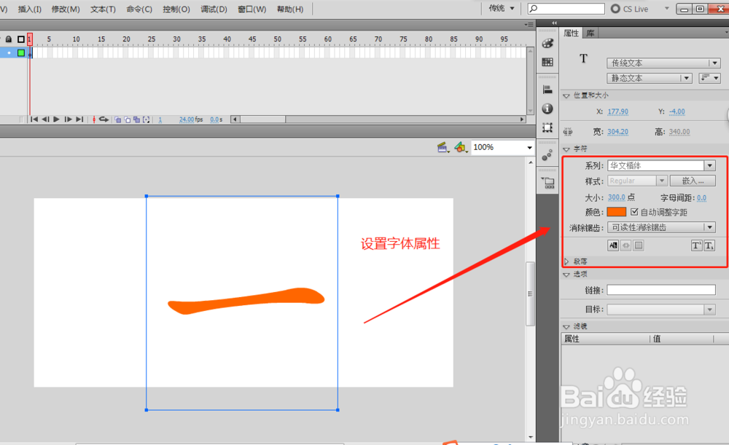The height and width of the screenshot is (445, 729).
Task: Switch to the 库 library tab
Action: pos(589,33)
